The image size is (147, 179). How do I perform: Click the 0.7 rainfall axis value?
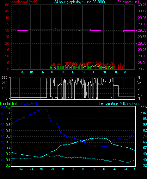(8, 131)
